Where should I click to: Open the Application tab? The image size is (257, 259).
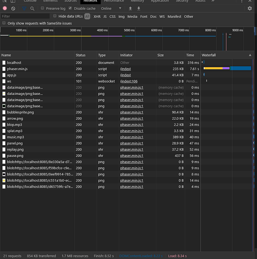(x=160, y=1)
